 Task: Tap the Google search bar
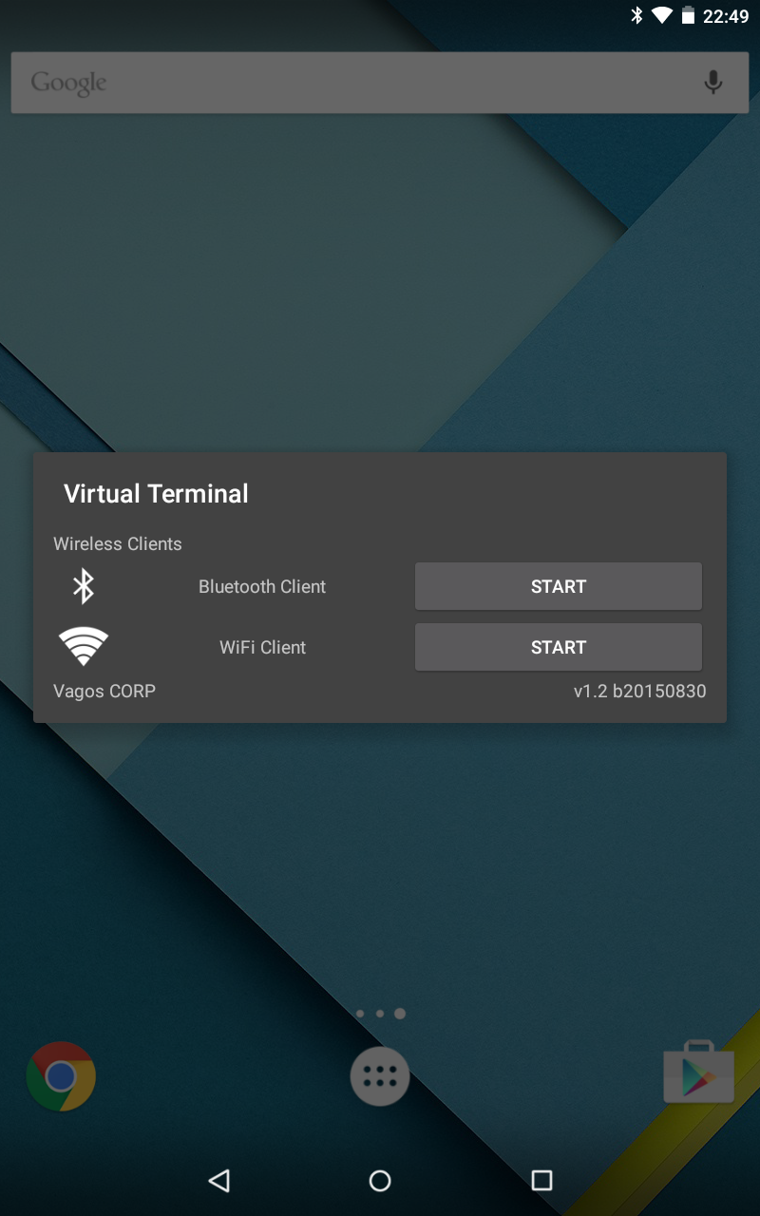(x=380, y=83)
